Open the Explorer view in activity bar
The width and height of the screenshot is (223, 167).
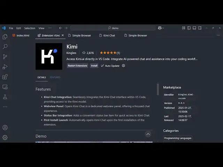pos(5,37)
